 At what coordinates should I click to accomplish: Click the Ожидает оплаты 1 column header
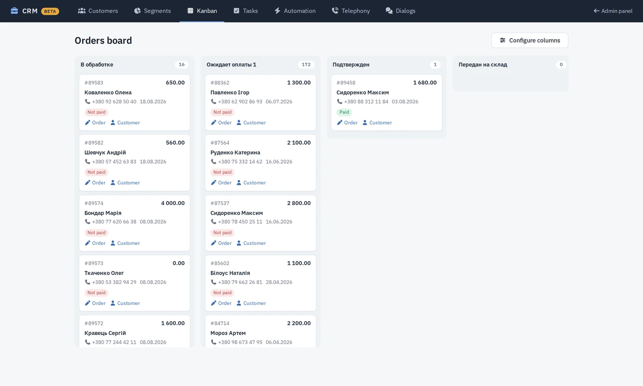point(231,65)
